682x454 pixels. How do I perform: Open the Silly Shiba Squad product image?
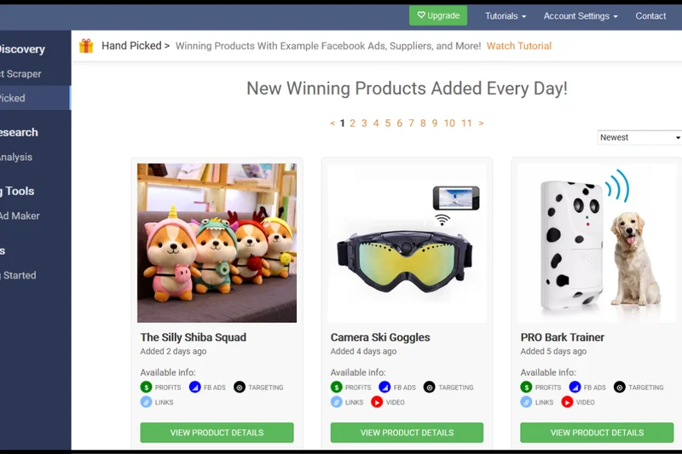pos(217,243)
